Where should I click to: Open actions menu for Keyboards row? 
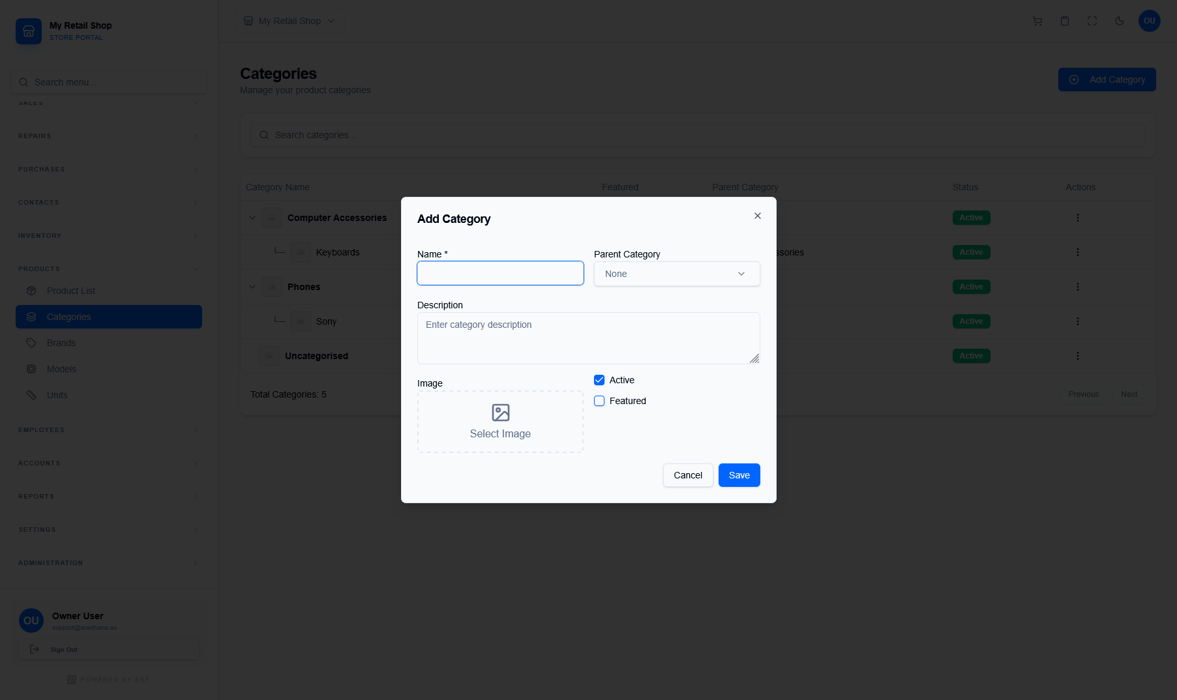(1077, 252)
